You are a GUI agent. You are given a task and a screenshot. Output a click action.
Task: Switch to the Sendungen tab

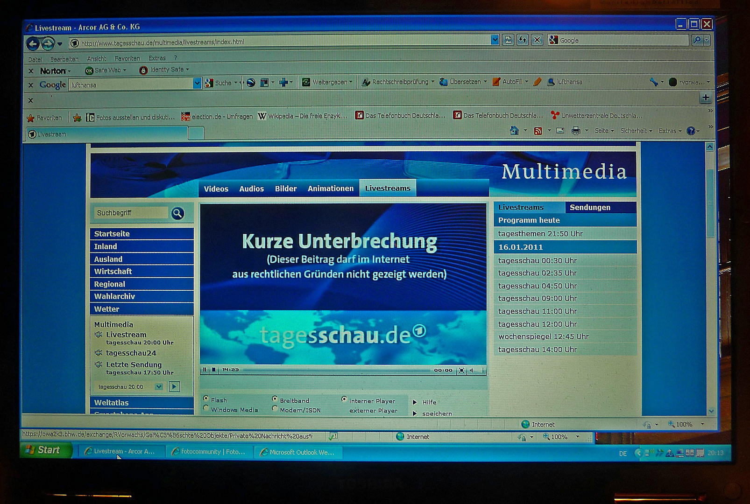pyautogui.click(x=601, y=207)
